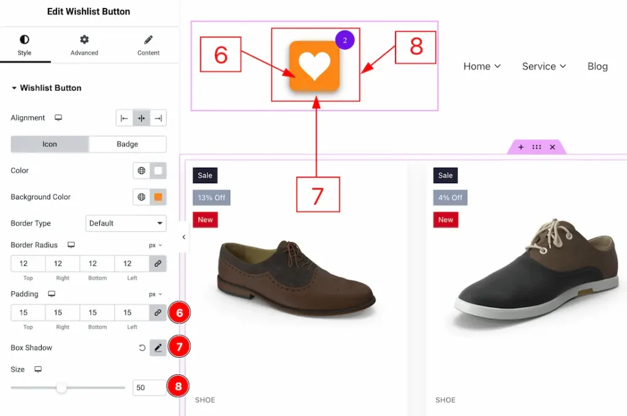Screen dimensions: 627x416
Task: Select the Icon toggle tab
Action: (x=50, y=144)
